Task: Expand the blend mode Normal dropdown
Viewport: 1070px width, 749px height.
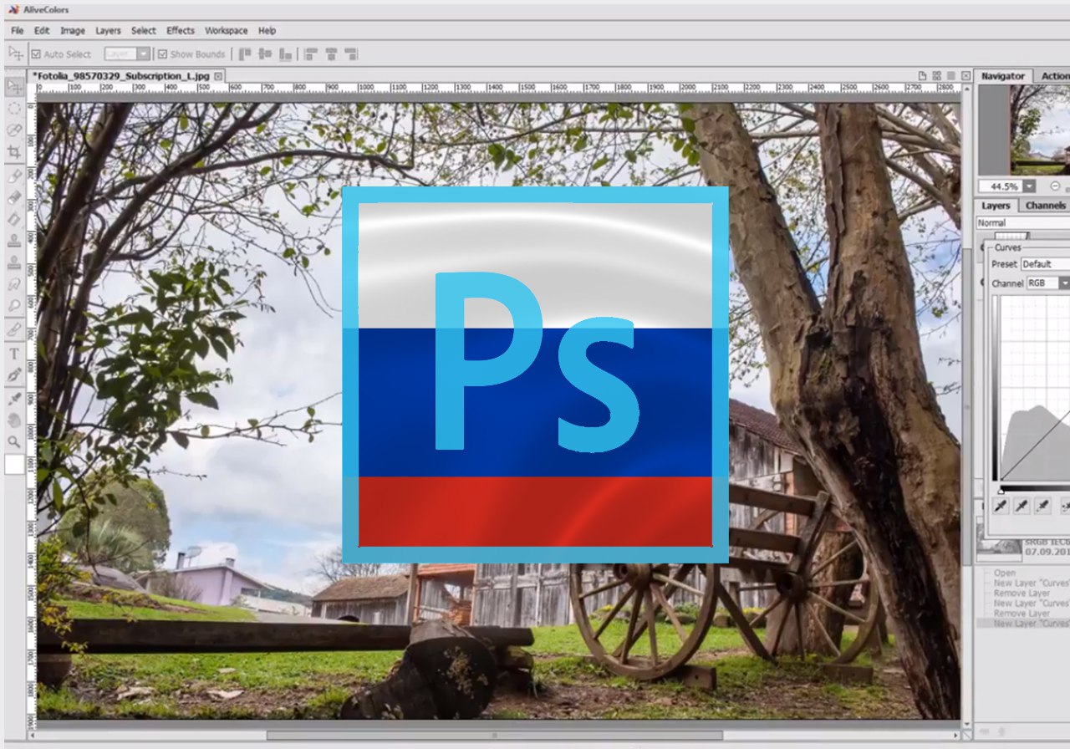Action: click(x=1023, y=223)
